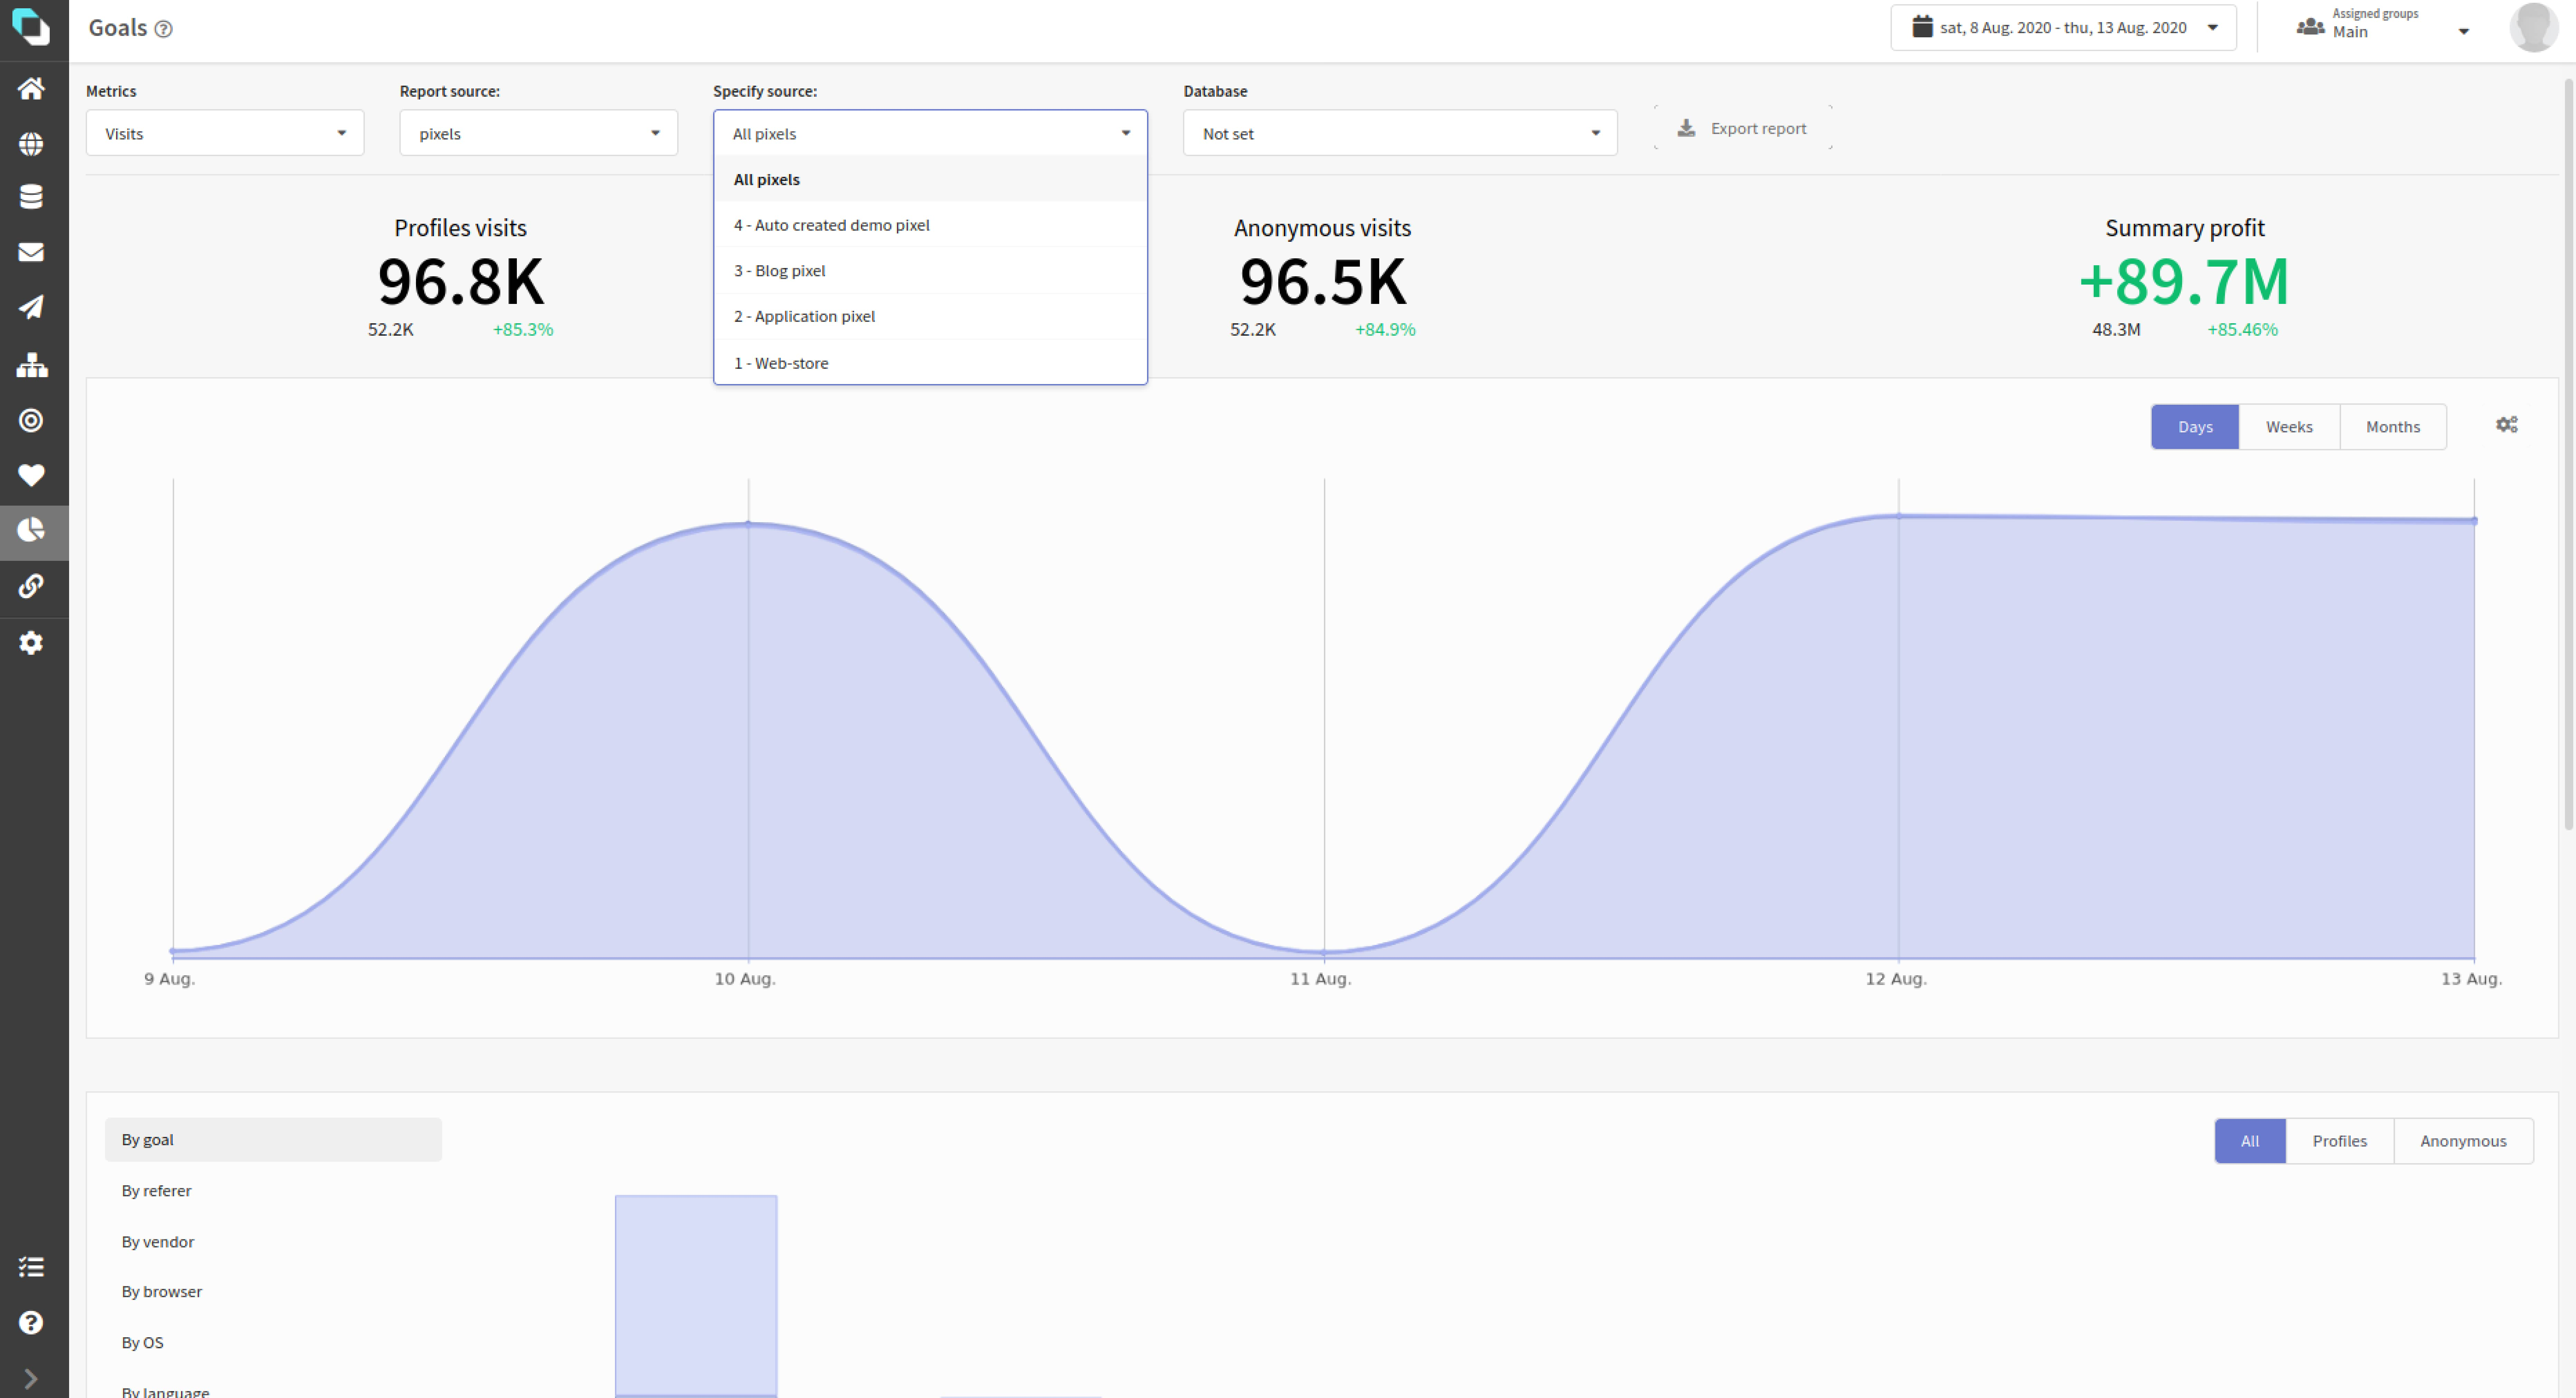The image size is (2576, 1398).
Task: Select 2 - Application pixel option
Action: [x=930, y=317]
